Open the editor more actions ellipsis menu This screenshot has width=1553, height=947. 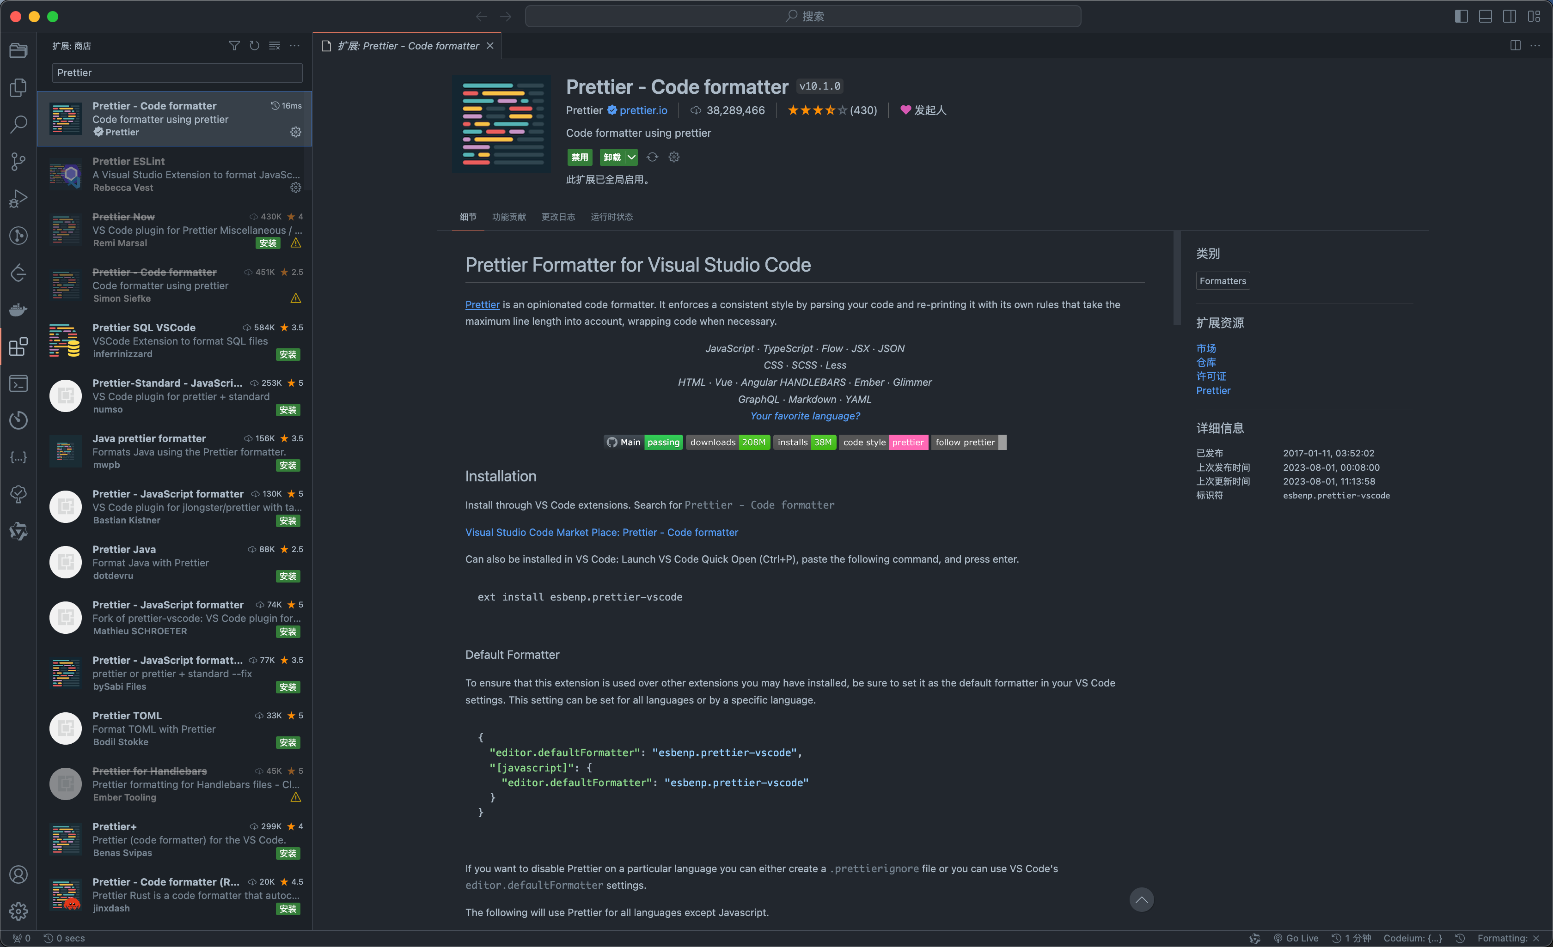(x=1535, y=45)
